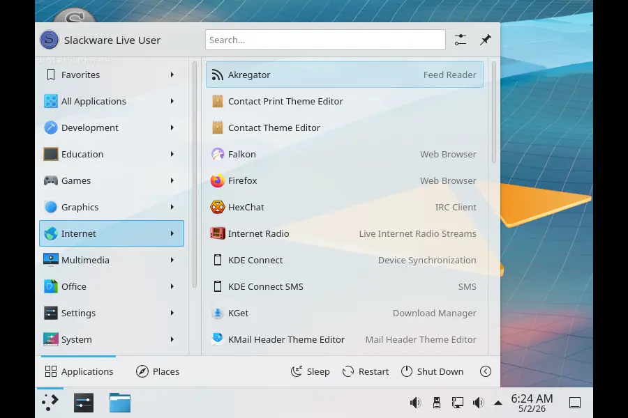628x418 pixels.
Task: Click the application launcher taskbar button
Action: click(50, 403)
